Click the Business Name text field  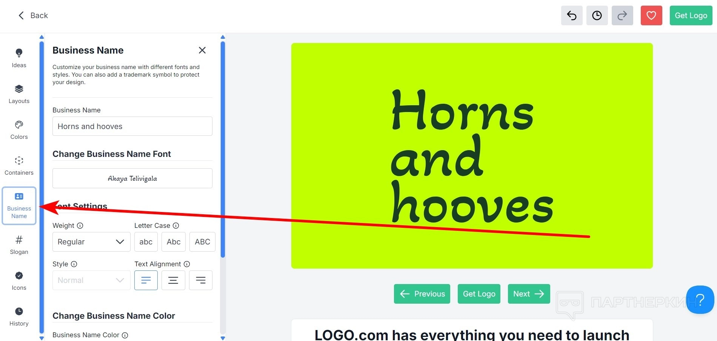point(132,126)
